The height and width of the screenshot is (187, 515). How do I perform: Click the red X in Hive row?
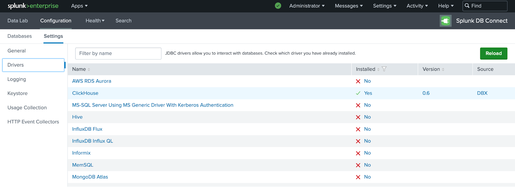pyautogui.click(x=358, y=117)
